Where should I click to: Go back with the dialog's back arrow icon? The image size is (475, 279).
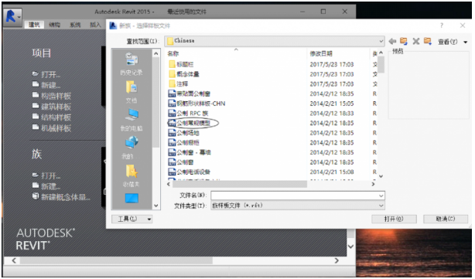(392, 41)
